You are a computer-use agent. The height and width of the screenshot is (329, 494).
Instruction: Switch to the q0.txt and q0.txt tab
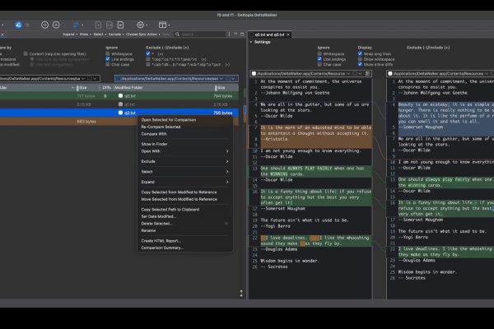point(269,35)
